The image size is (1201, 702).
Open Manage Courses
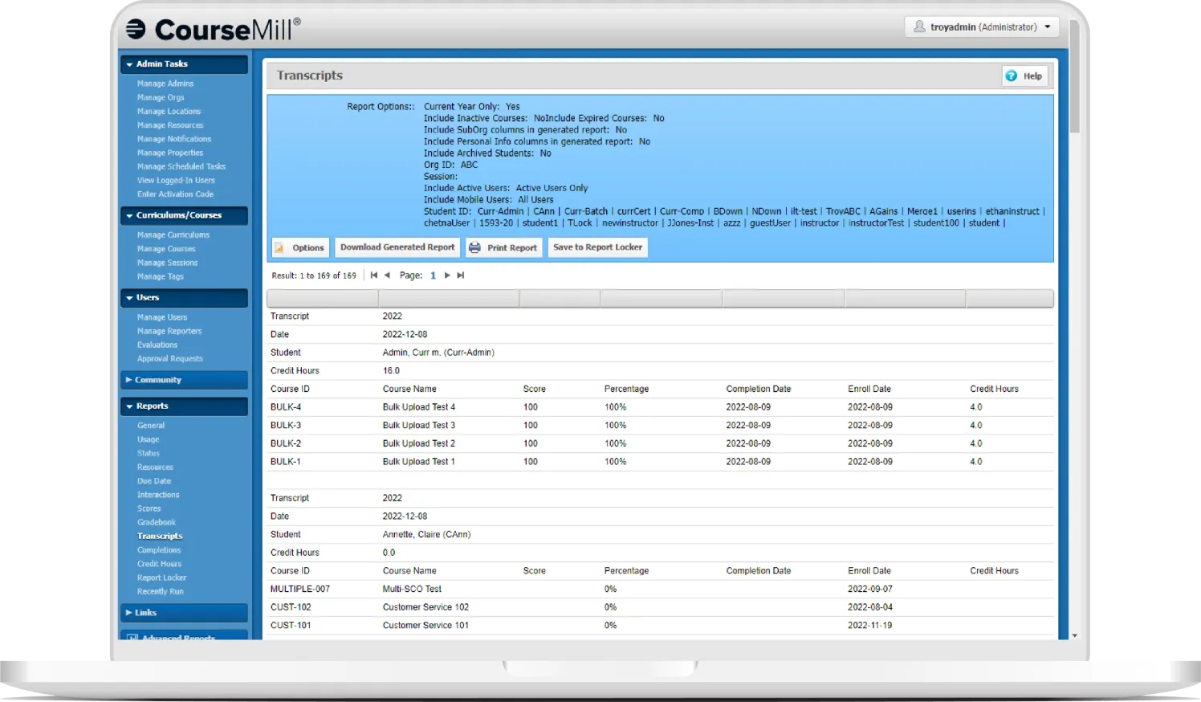pos(166,249)
